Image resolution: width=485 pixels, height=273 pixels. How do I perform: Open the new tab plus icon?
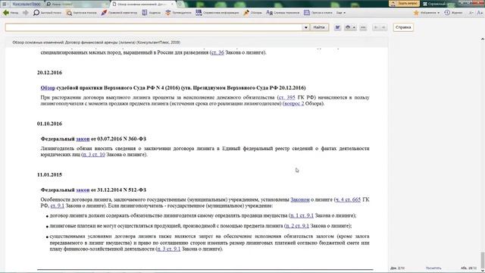pos(180,4)
